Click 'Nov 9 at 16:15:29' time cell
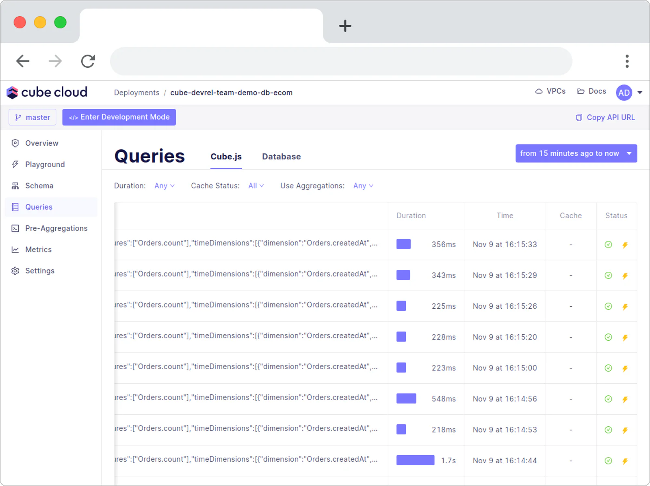The image size is (650, 486). click(505, 275)
